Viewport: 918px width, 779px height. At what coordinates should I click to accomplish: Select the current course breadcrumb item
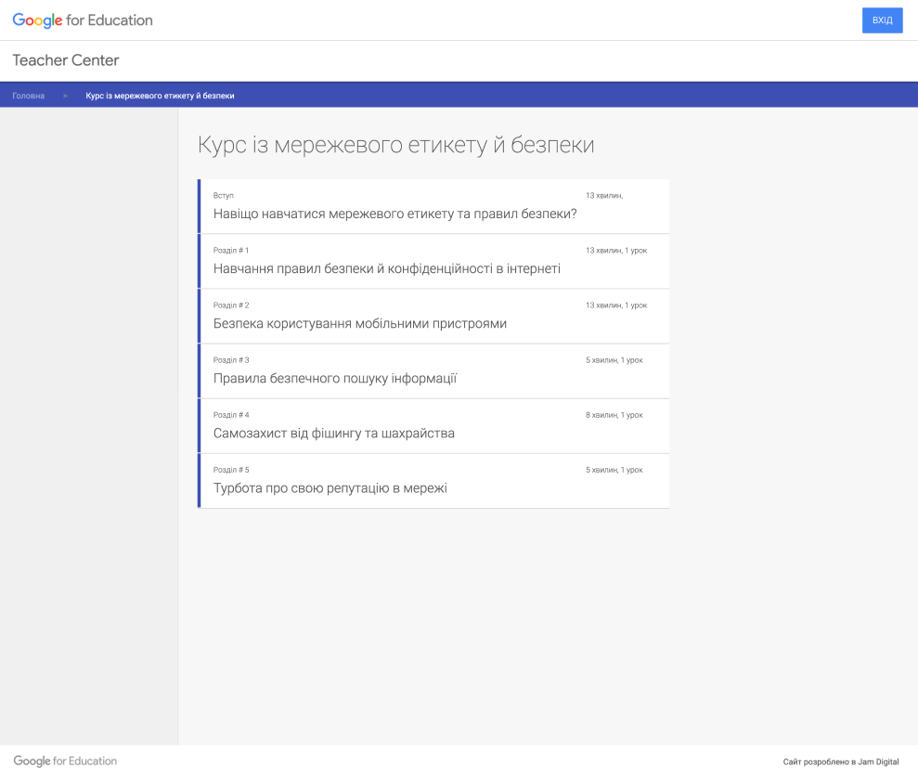pyautogui.click(x=160, y=96)
